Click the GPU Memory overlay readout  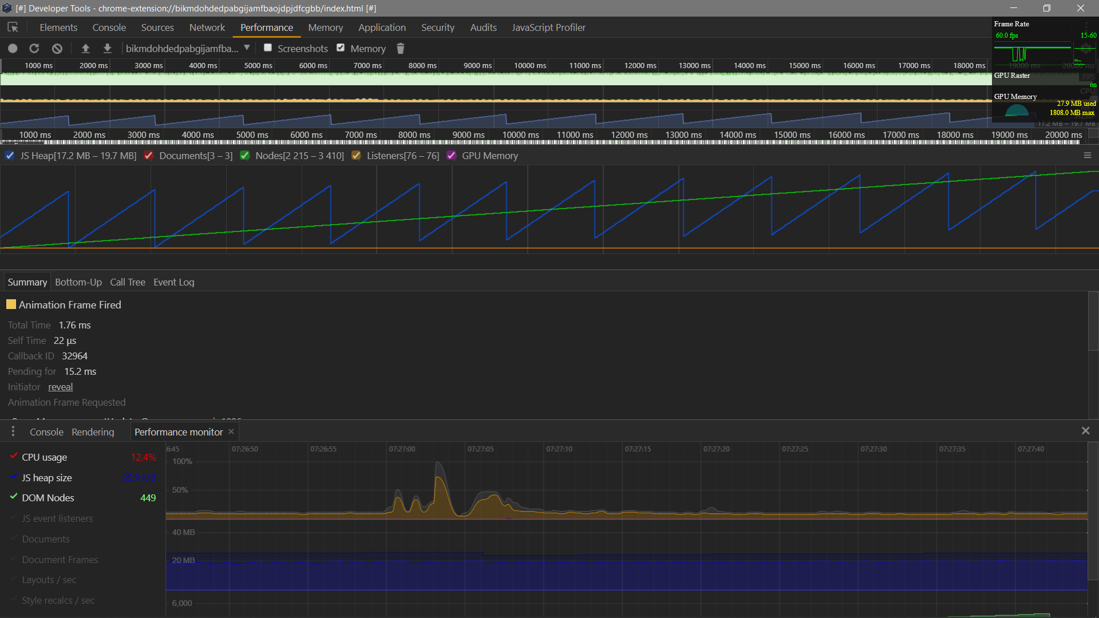pyautogui.click(x=1073, y=108)
